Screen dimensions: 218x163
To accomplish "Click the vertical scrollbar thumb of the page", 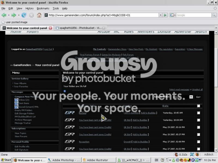I will coord(216,68).
